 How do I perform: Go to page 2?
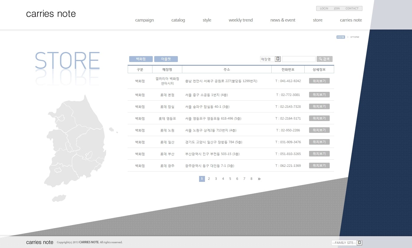(x=209, y=179)
